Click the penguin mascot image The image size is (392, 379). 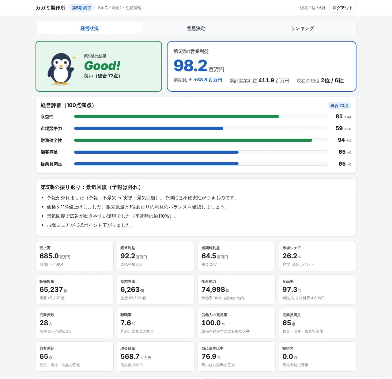click(x=61, y=69)
